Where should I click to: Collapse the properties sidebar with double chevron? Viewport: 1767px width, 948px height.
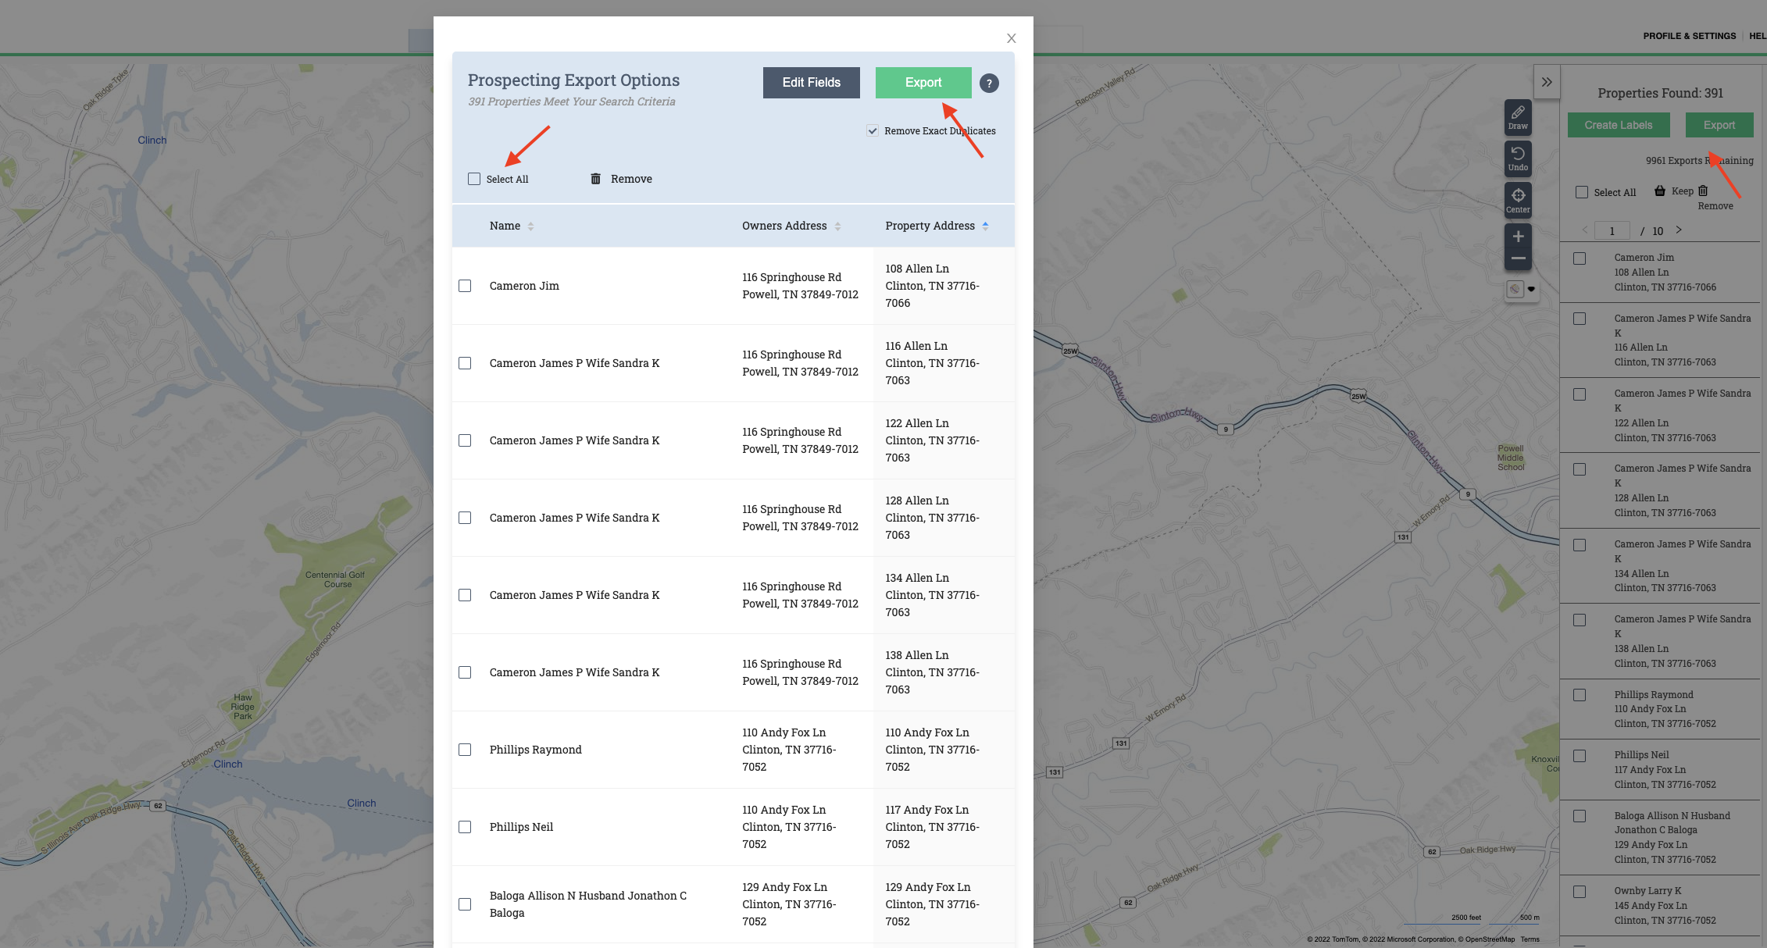1547,82
